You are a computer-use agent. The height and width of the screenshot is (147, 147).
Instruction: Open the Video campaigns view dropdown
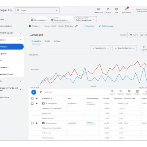point(61,19)
